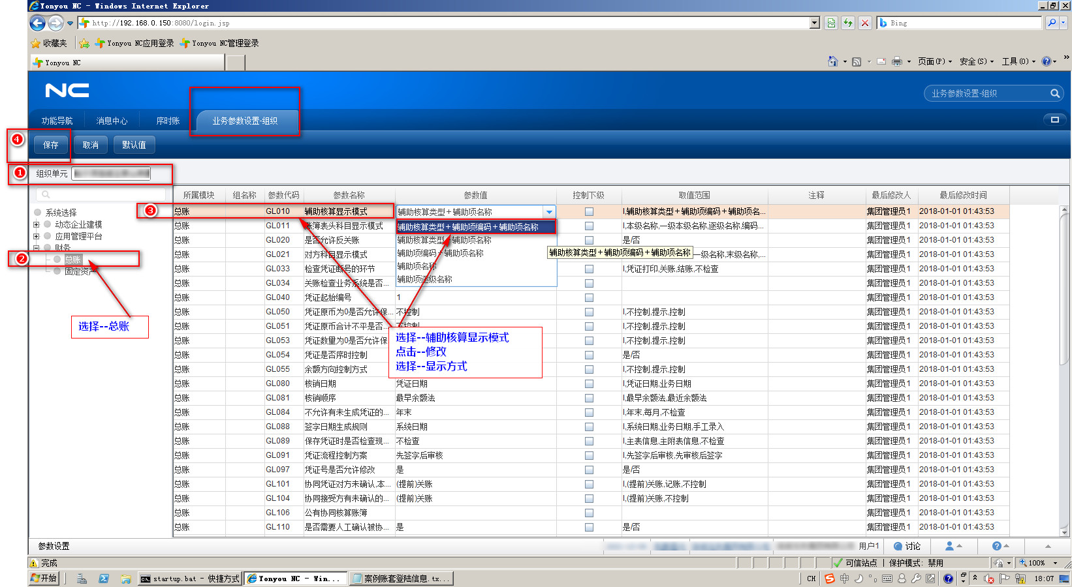Tick 控制下级 checkbox for GL110 row
1072x587 pixels.
tap(589, 527)
